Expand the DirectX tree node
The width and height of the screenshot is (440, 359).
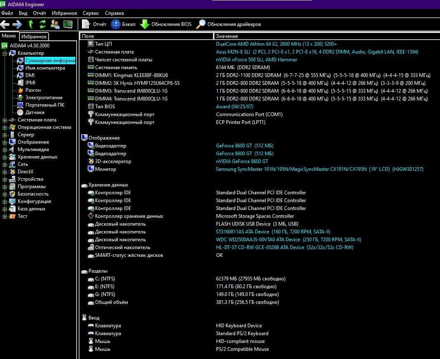point(5,172)
